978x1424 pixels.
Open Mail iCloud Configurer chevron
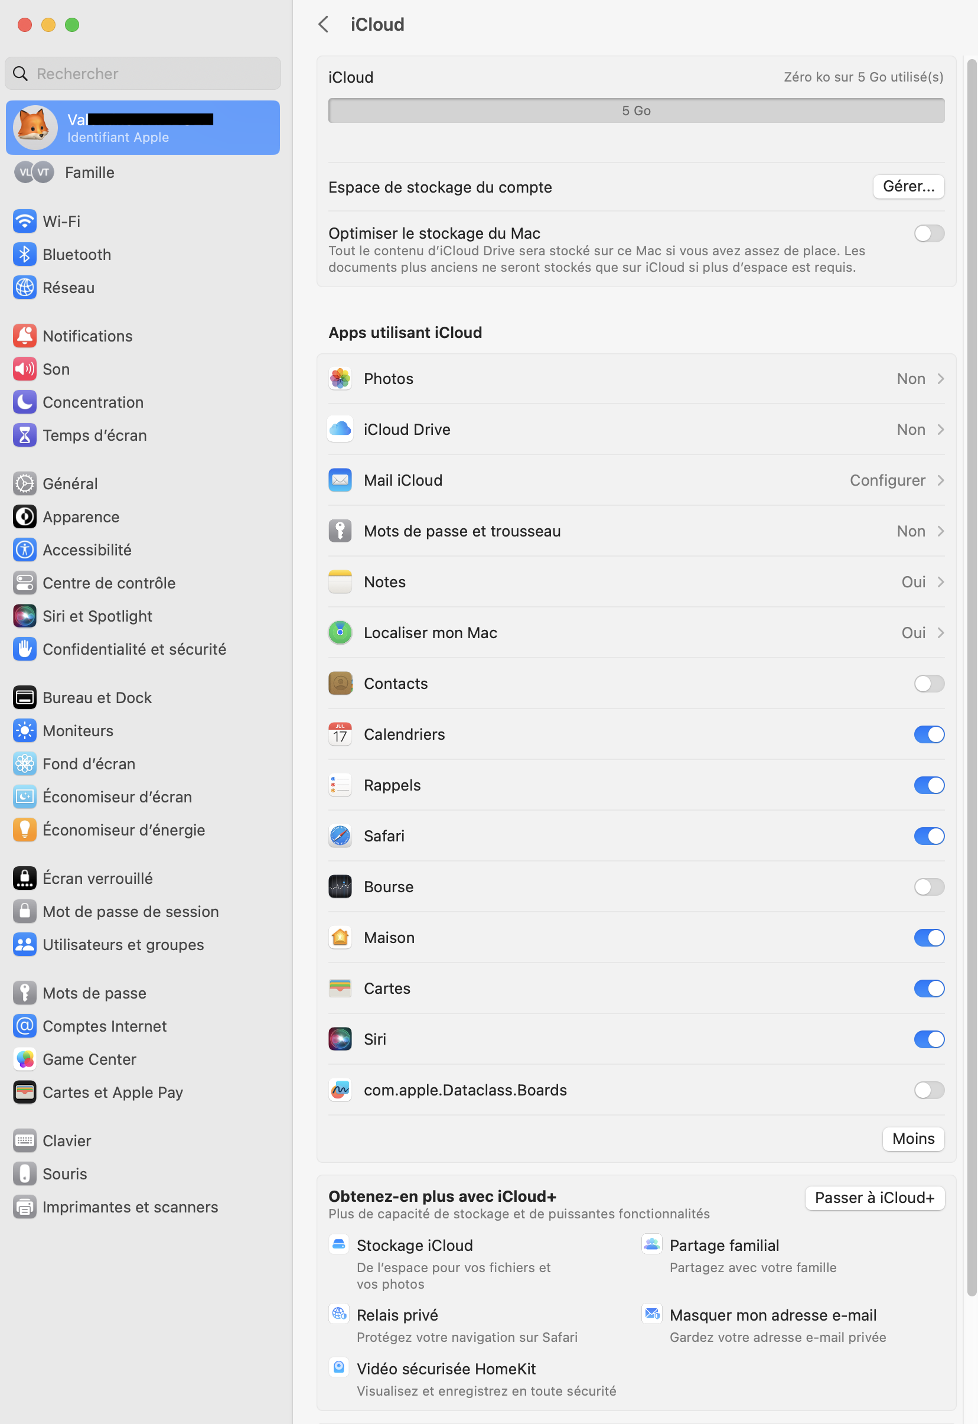(941, 480)
